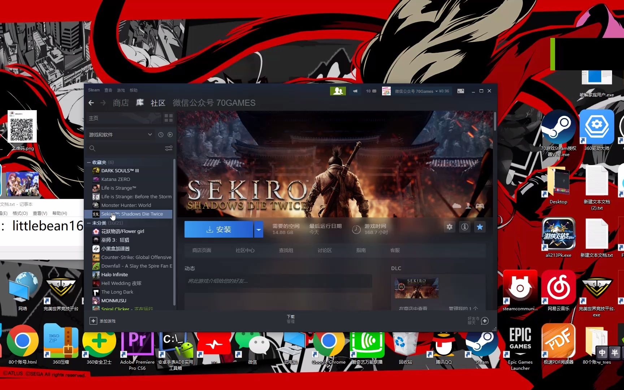This screenshot has height=390, width=624.
Task: Toggle the sidebar filter options icon
Action: click(169, 148)
